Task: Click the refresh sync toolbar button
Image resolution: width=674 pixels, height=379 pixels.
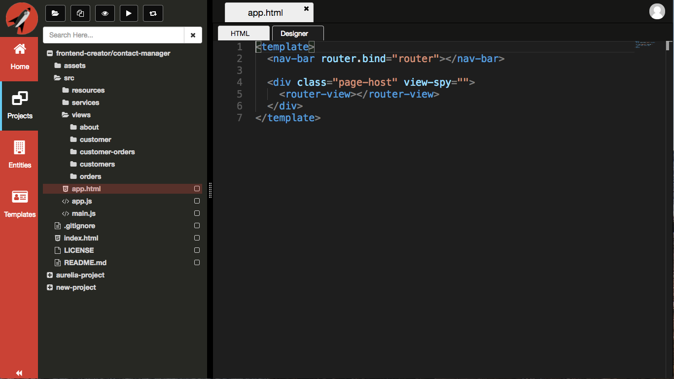Action: [x=153, y=13]
